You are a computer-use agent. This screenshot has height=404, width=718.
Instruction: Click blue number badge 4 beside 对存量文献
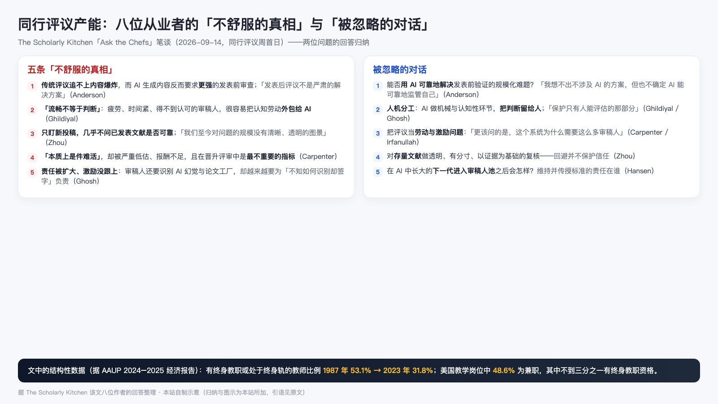pyautogui.click(x=378, y=157)
